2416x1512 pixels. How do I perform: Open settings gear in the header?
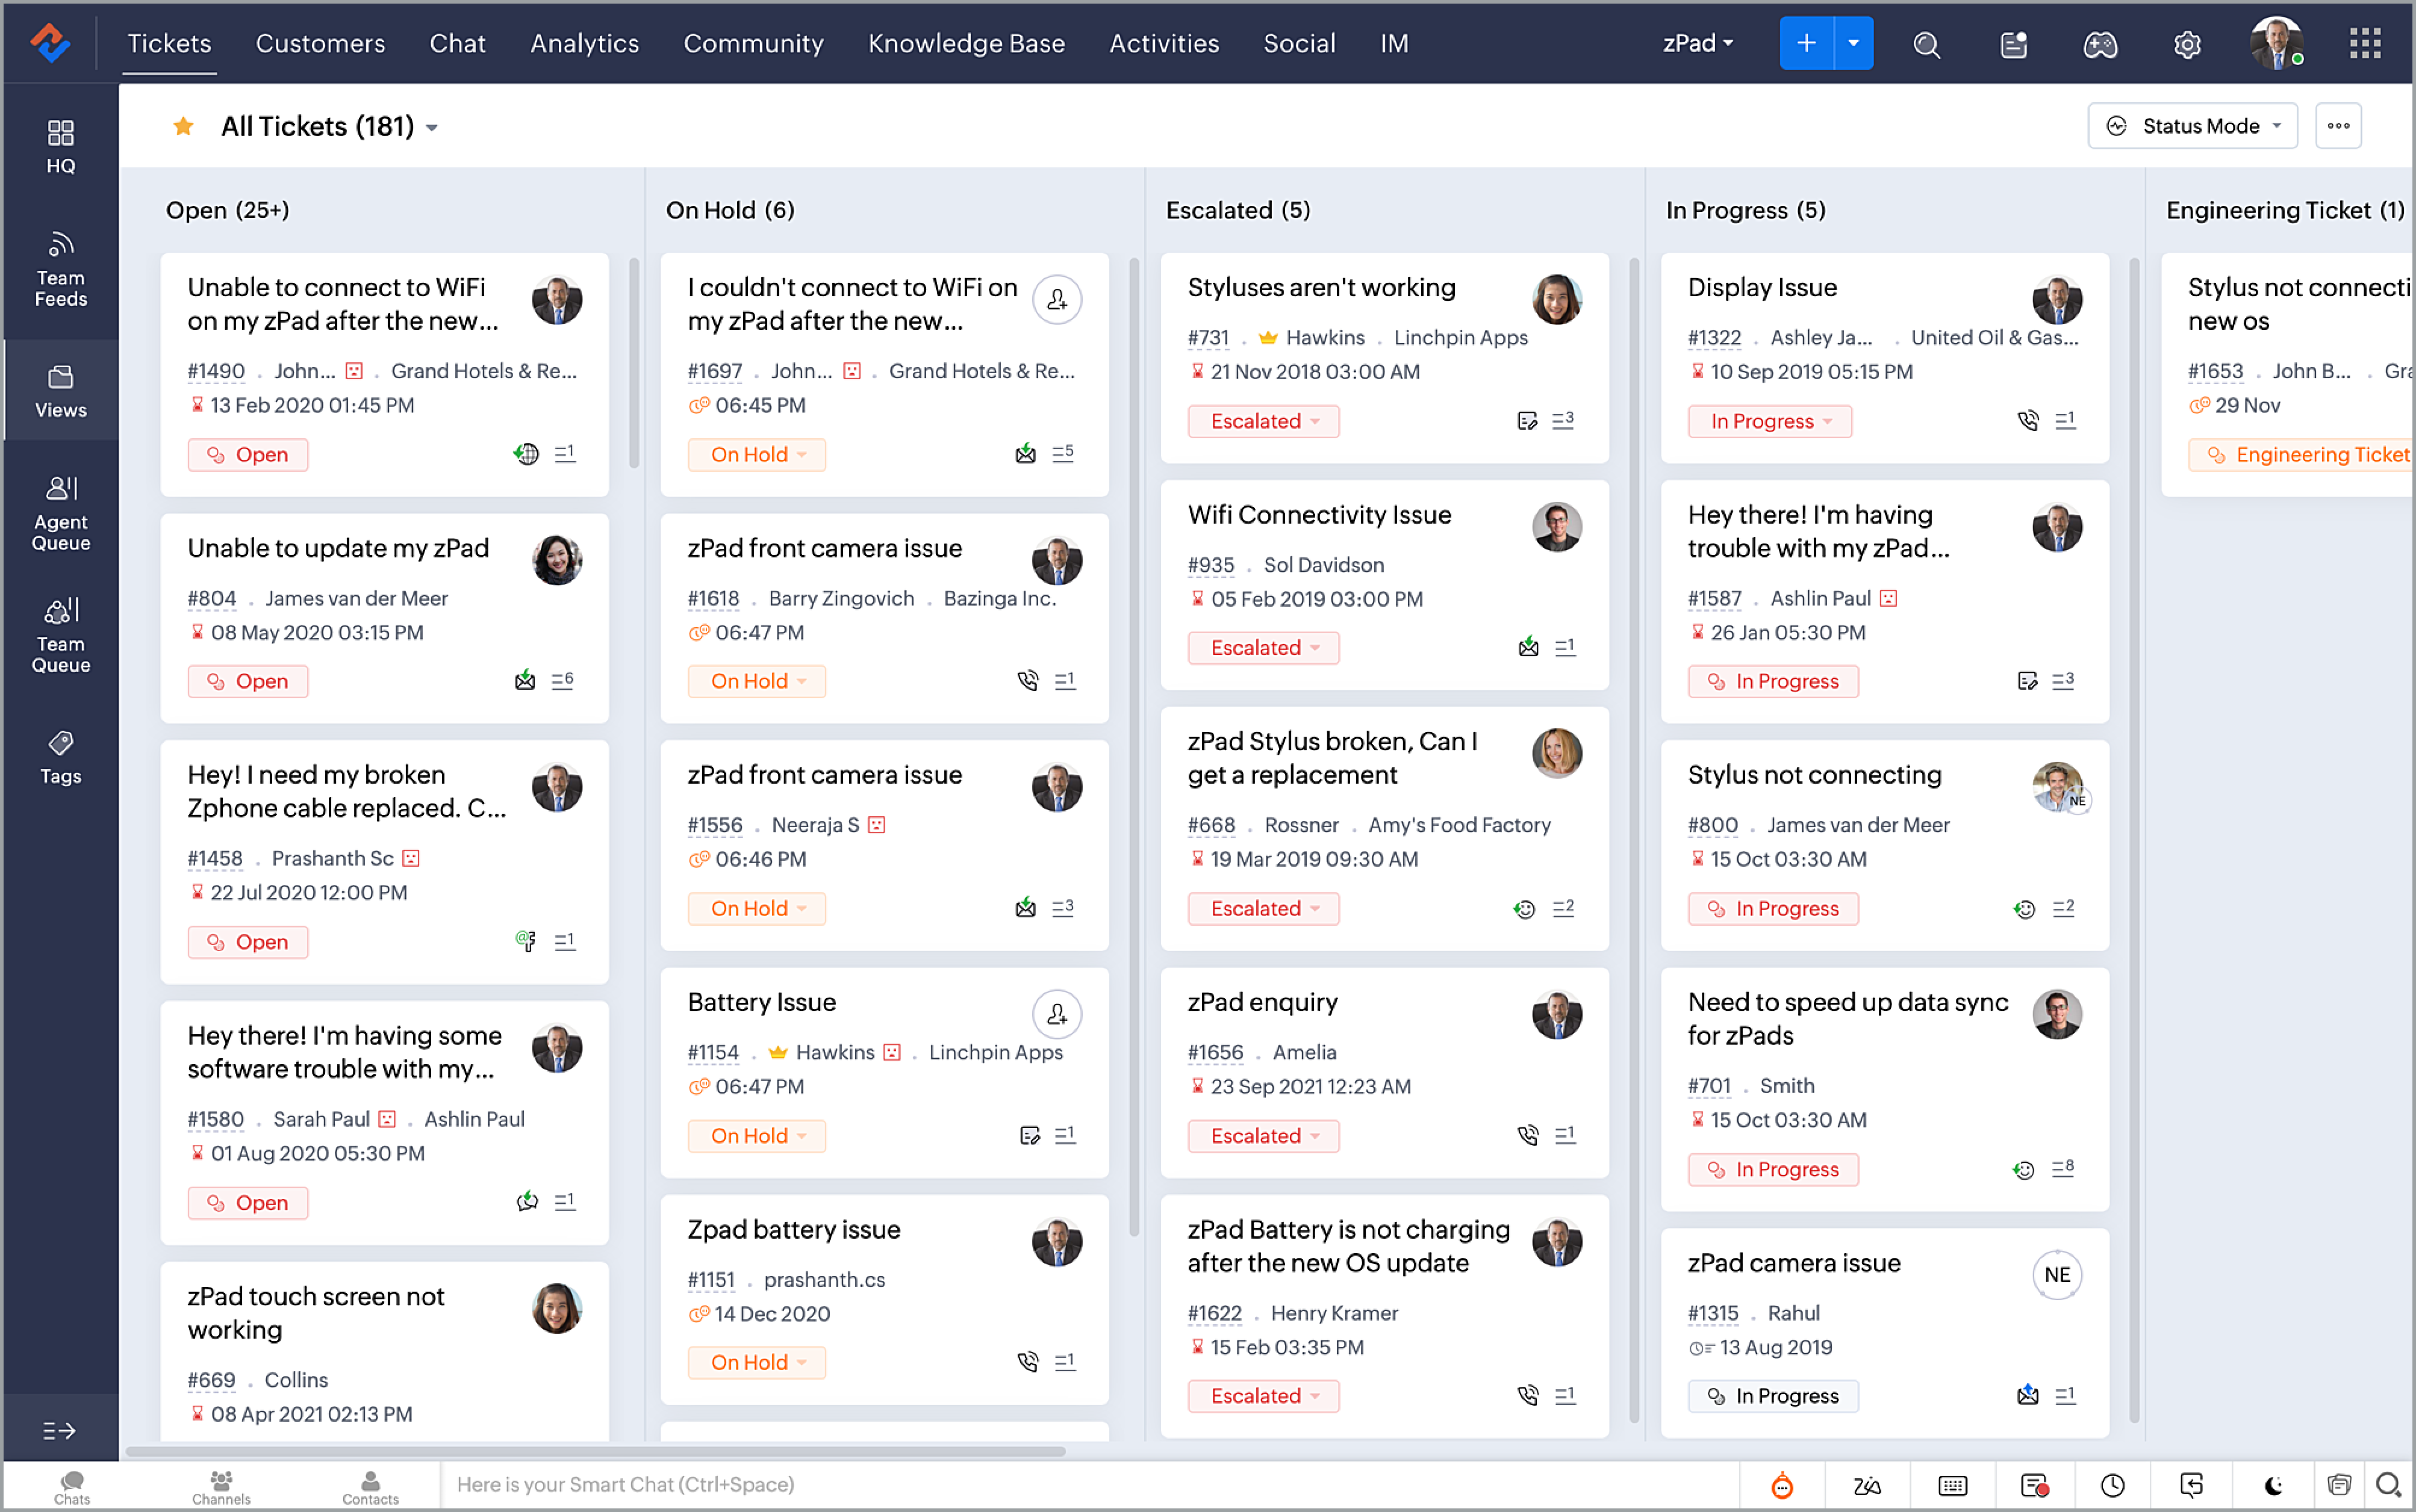(x=2187, y=44)
